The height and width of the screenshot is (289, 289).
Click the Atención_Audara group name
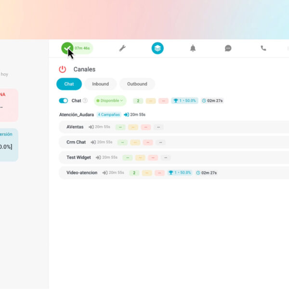tap(76, 115)
